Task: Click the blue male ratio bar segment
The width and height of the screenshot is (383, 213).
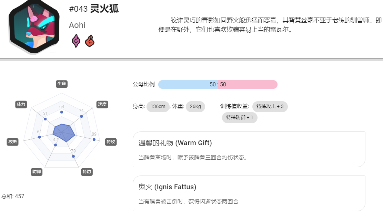Action: pos(188,85)
